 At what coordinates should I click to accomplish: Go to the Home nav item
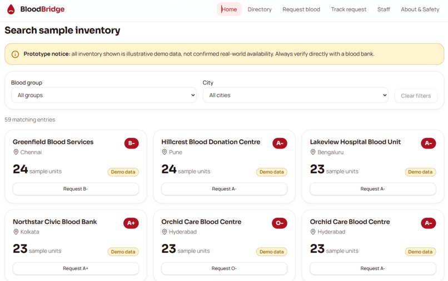click(229, 9)
